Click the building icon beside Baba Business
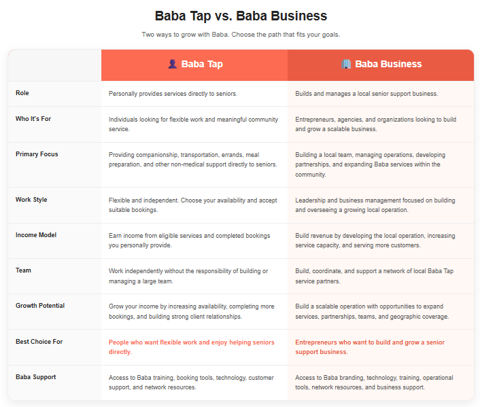 (346, 64)
